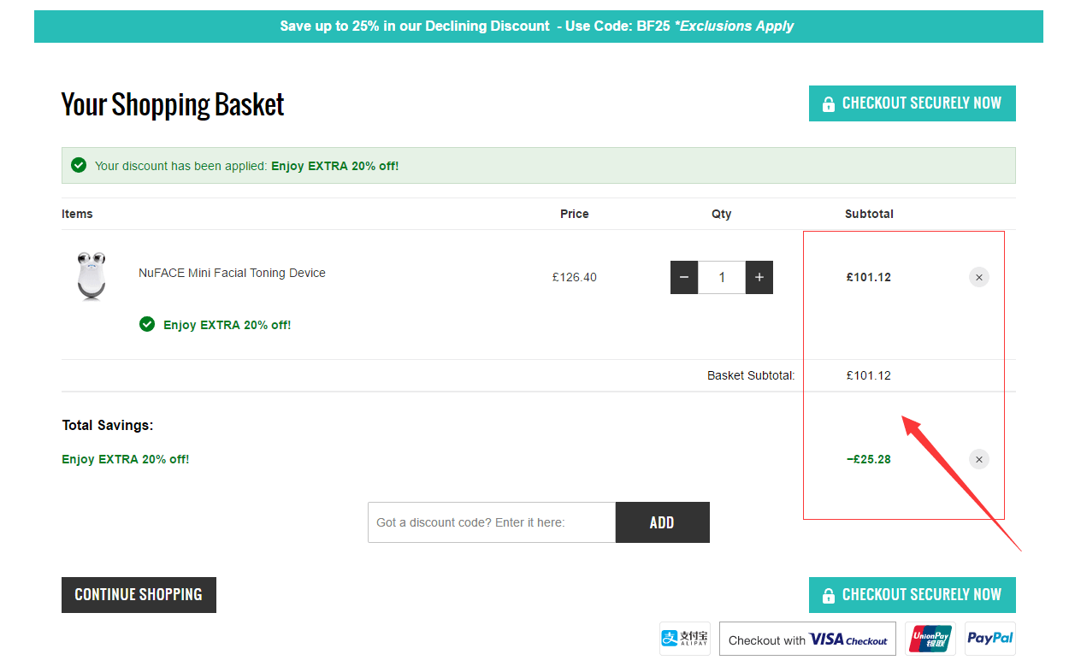This screenshot has height=666, width=1075.
Task: Click the lock icon on bottom checkout button
Action: (828, 596)
